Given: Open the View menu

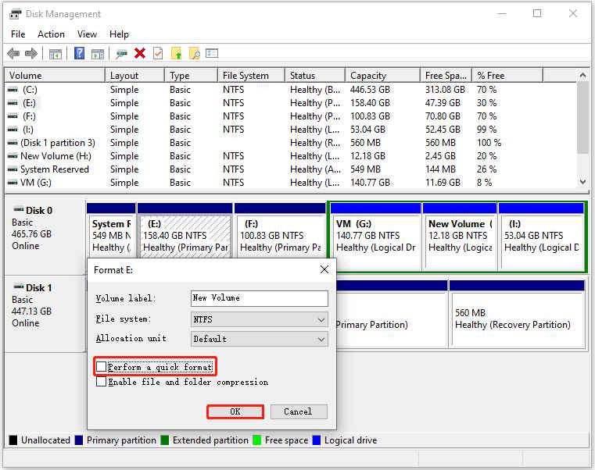Looking at the screenshot, I should click(x=87, y=34).
